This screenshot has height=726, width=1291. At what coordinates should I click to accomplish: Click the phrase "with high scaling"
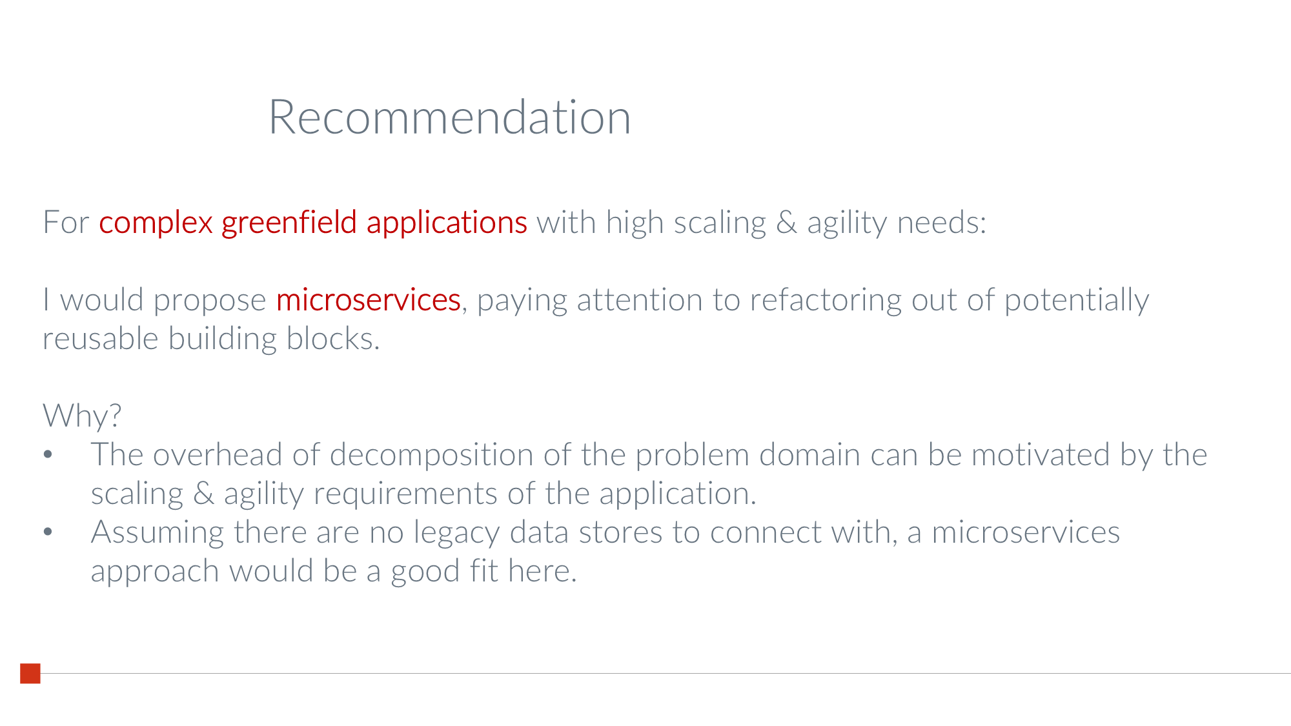click(x=651, y=223)
